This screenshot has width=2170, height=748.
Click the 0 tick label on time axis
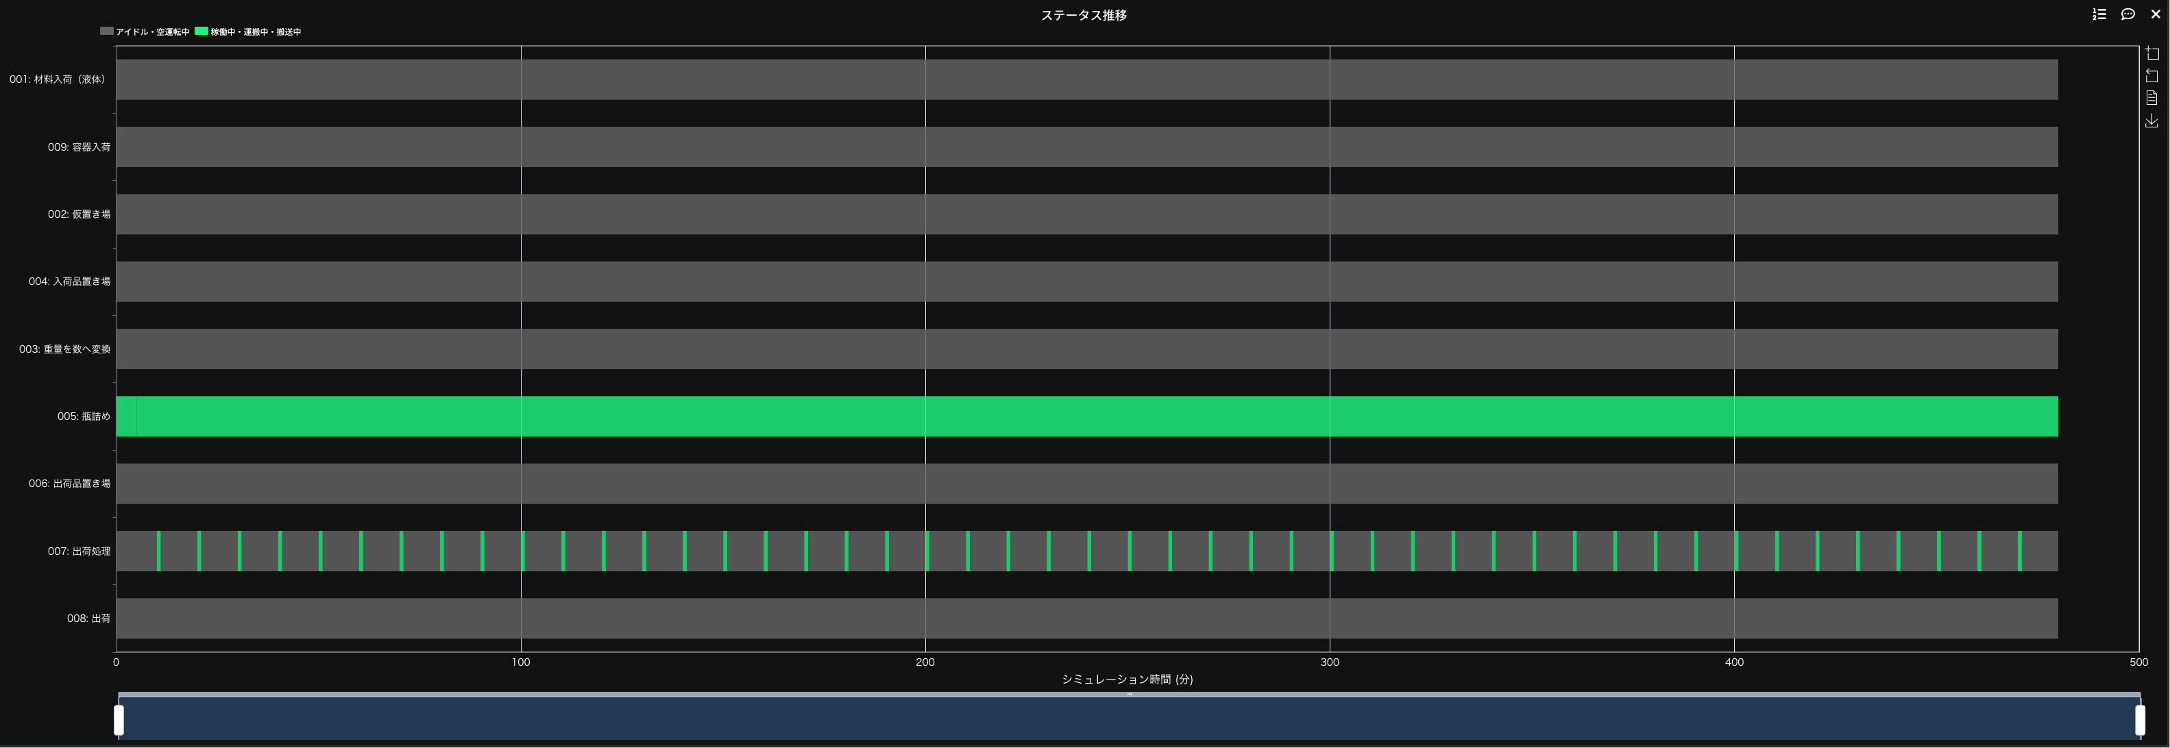pos(117,662)
